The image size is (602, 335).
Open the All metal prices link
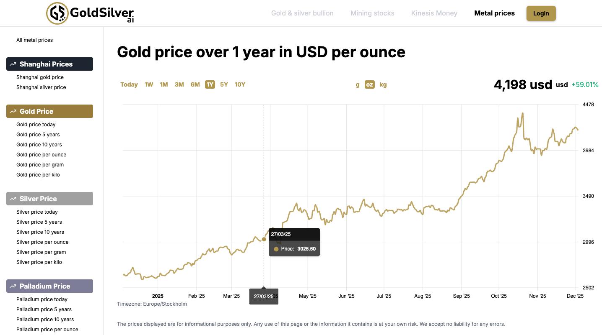point(34,40)
